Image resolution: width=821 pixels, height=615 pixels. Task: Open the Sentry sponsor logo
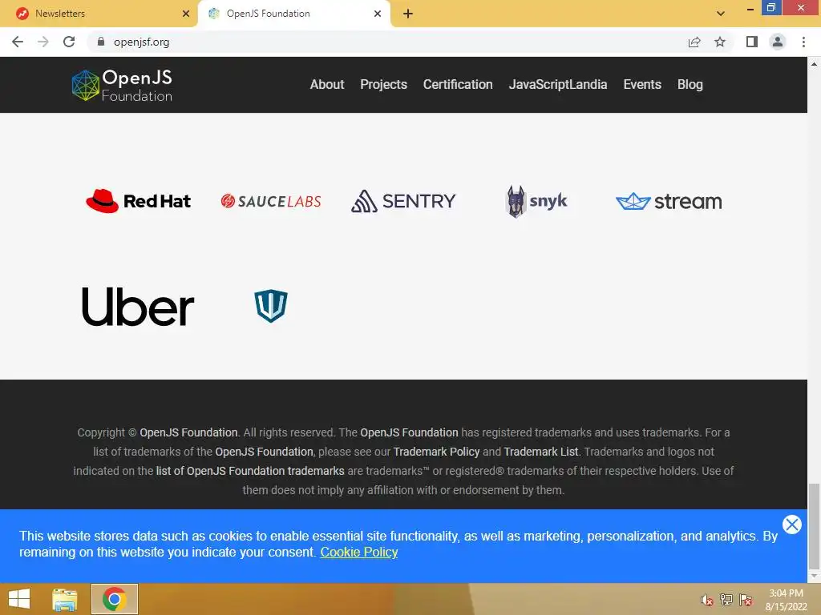tap(403, 201)
